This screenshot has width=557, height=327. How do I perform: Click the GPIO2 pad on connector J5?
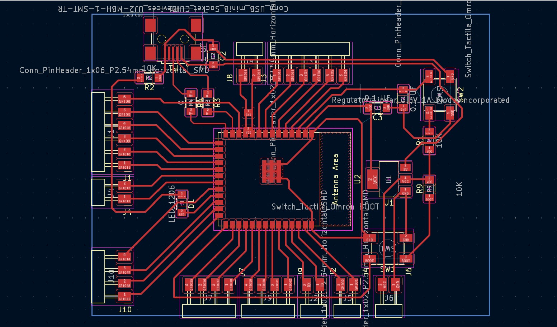[x=341, y=285]
